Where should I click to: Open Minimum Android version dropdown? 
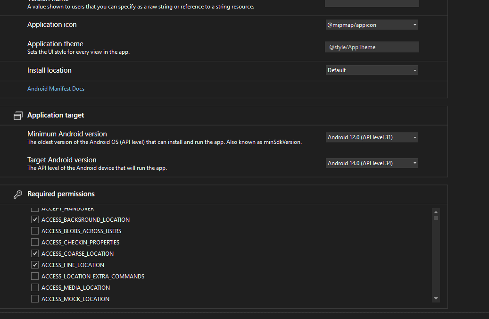[372, 137]
